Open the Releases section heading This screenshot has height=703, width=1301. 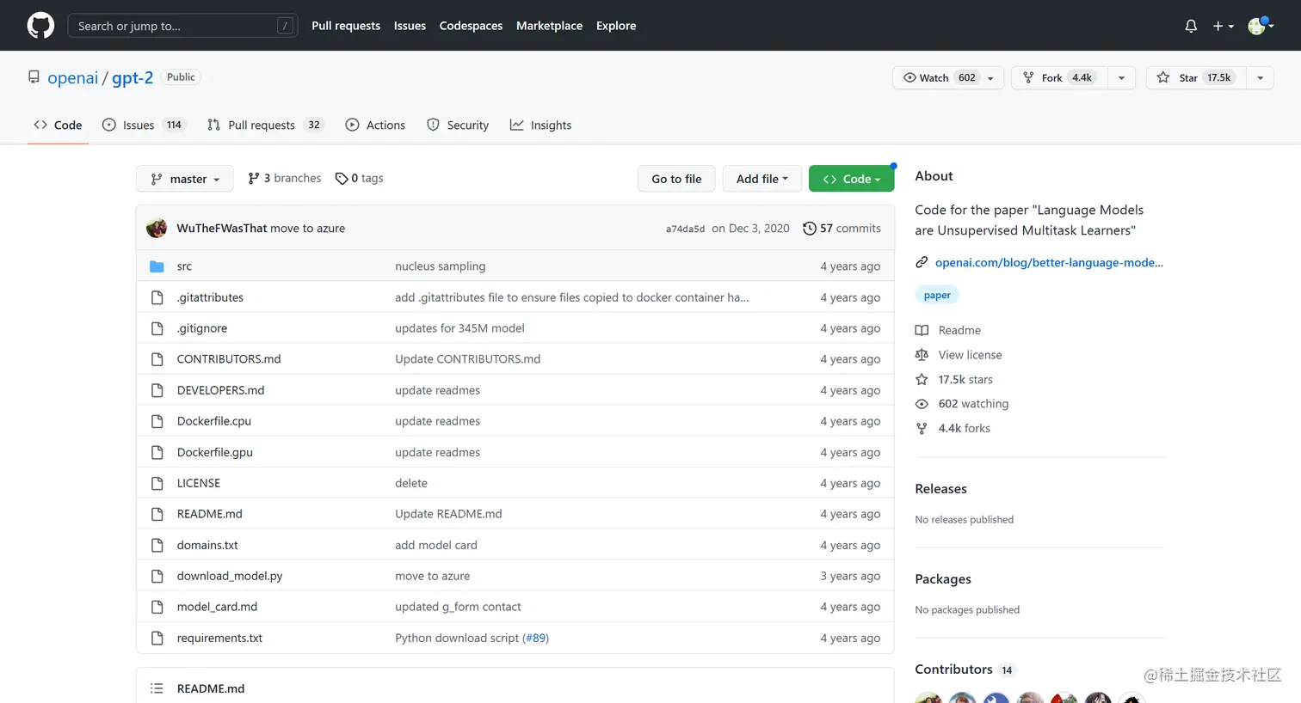click(940, 489)
